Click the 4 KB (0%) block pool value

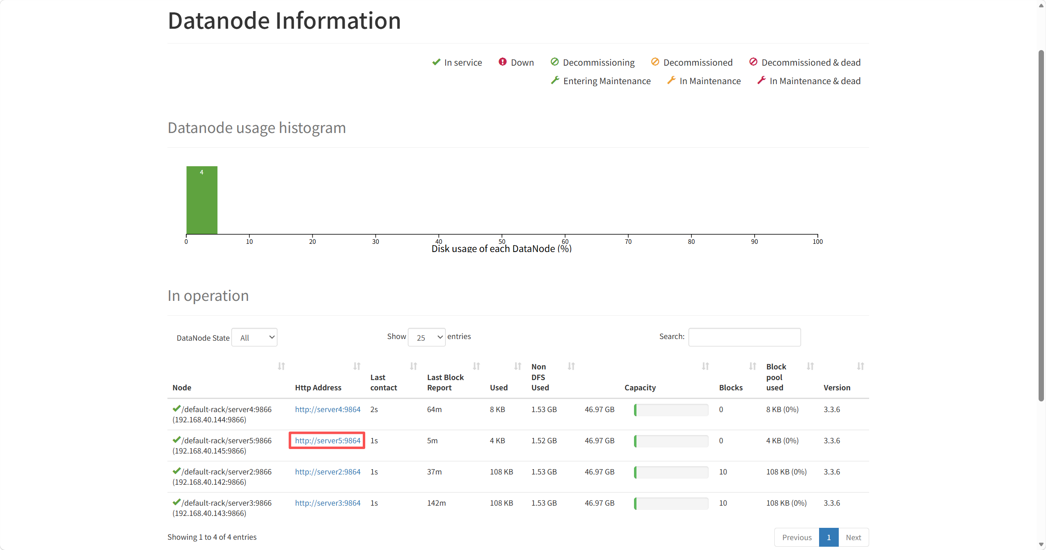coord(782,440)
